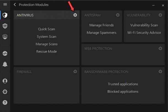Open Antispam module settings gear

[118, 15]
